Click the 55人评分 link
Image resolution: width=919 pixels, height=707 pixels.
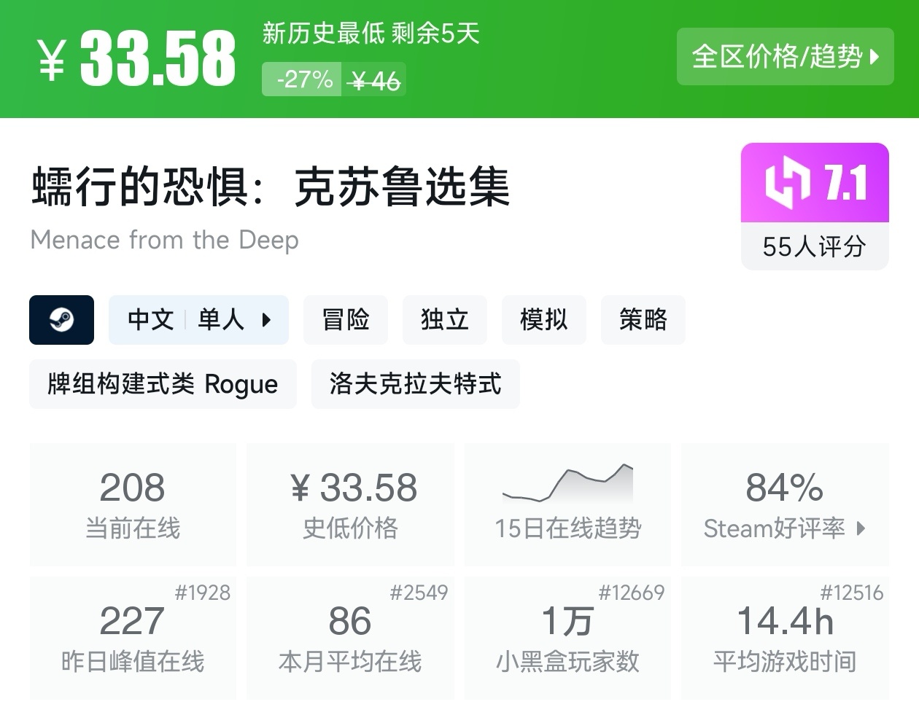[x=814, y=247]
